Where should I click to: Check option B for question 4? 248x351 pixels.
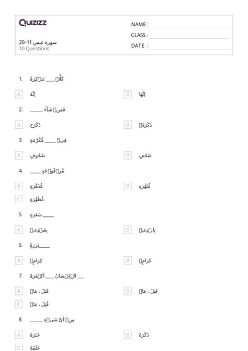click(128, 186)
